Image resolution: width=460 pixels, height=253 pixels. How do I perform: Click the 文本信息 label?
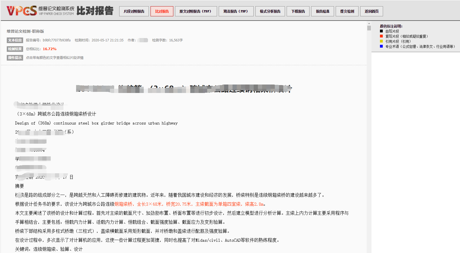pos(15,40)
